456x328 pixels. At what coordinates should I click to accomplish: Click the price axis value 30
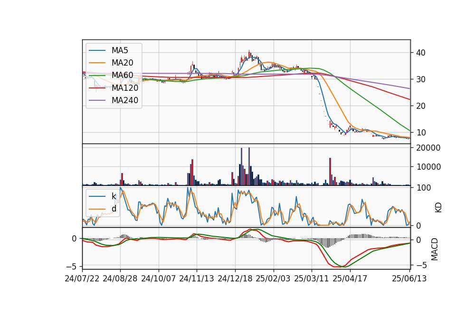pos(421,79)
